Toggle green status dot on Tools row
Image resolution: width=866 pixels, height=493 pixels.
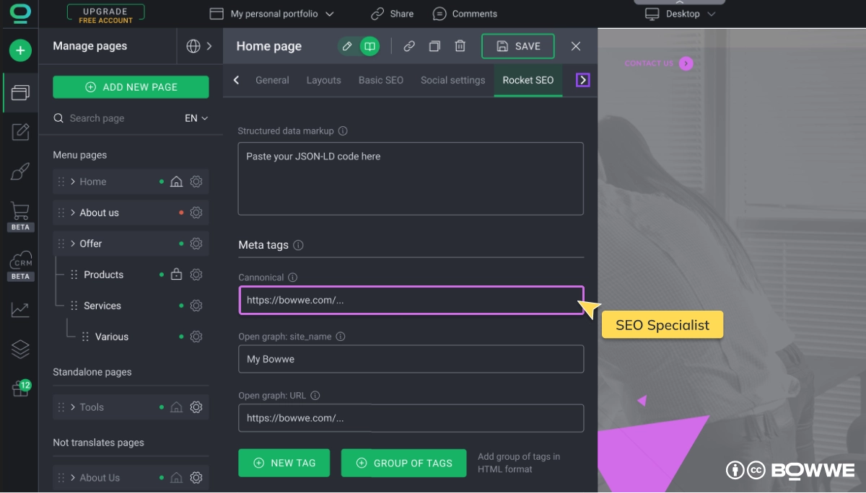(162, 407)
